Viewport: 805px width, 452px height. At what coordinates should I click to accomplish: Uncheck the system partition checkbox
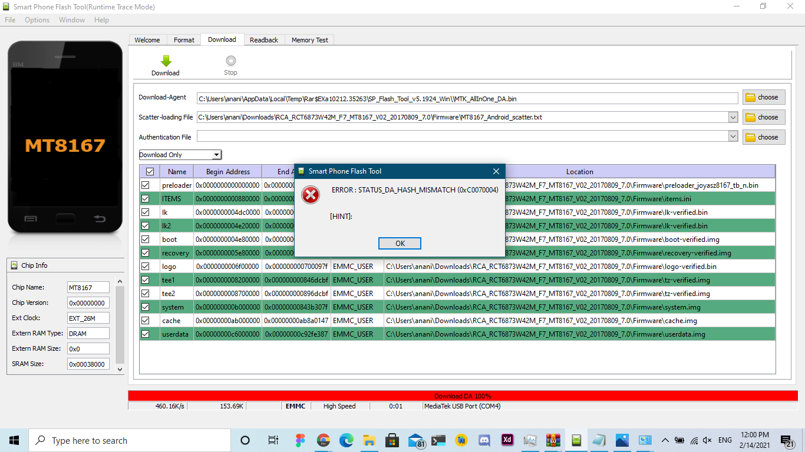tap(146, 307)
